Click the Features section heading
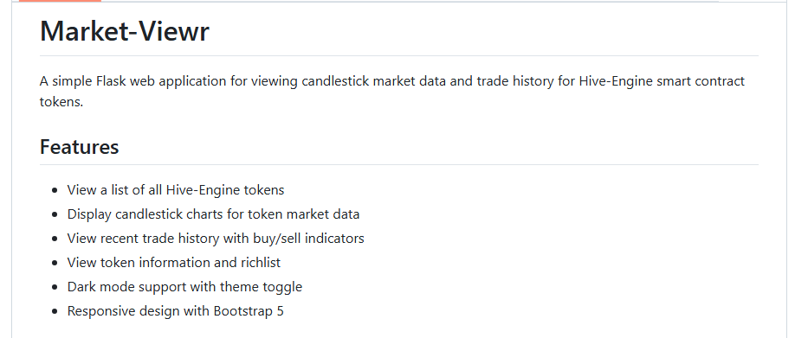 tap(79, 147)
